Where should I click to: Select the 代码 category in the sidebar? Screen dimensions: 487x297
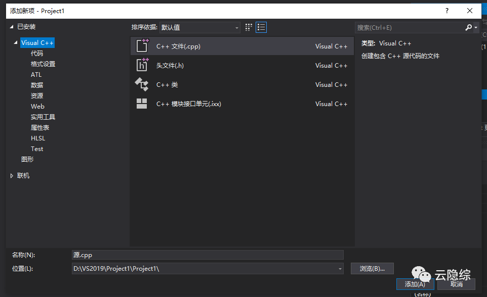37,53
